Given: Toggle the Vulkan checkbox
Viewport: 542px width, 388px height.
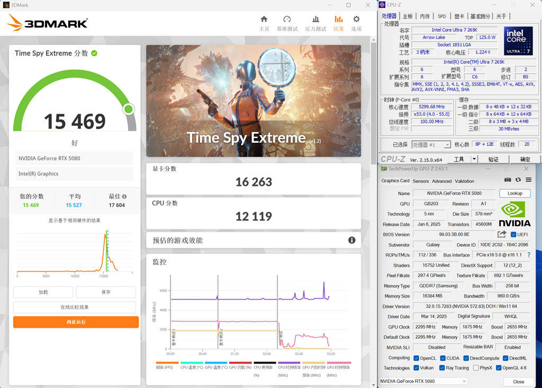Looking at the screenshot, I should coord(416,367).
